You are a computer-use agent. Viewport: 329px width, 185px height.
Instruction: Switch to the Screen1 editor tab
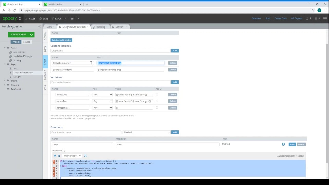[x=120, y=27]
